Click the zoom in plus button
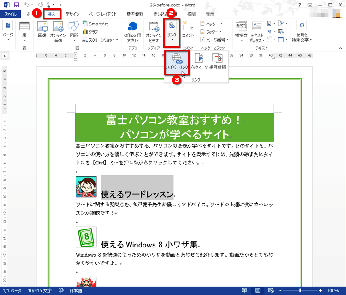This screenshot has width=346, height=295. coord(321,290)
